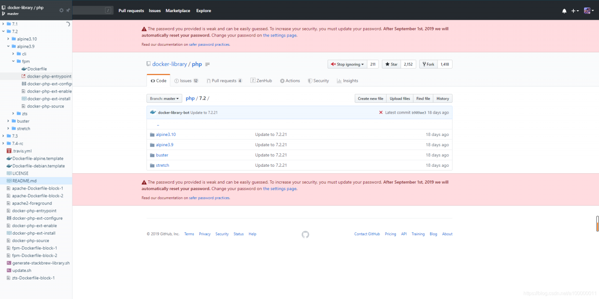Open the 1,418 forks count

445,64
